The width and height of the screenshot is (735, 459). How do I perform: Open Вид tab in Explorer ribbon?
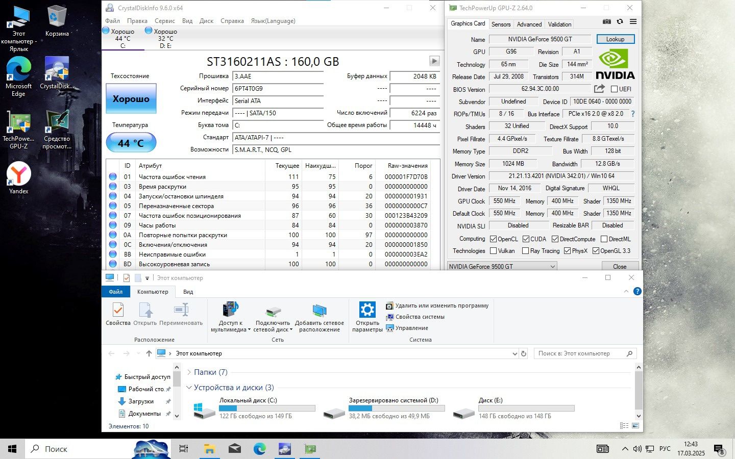188,292
